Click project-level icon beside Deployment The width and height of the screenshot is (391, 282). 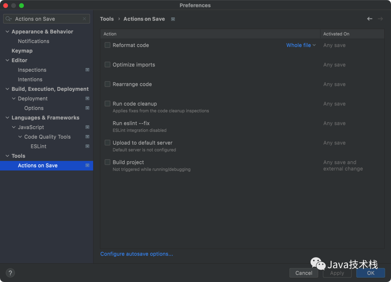[87, 98]
